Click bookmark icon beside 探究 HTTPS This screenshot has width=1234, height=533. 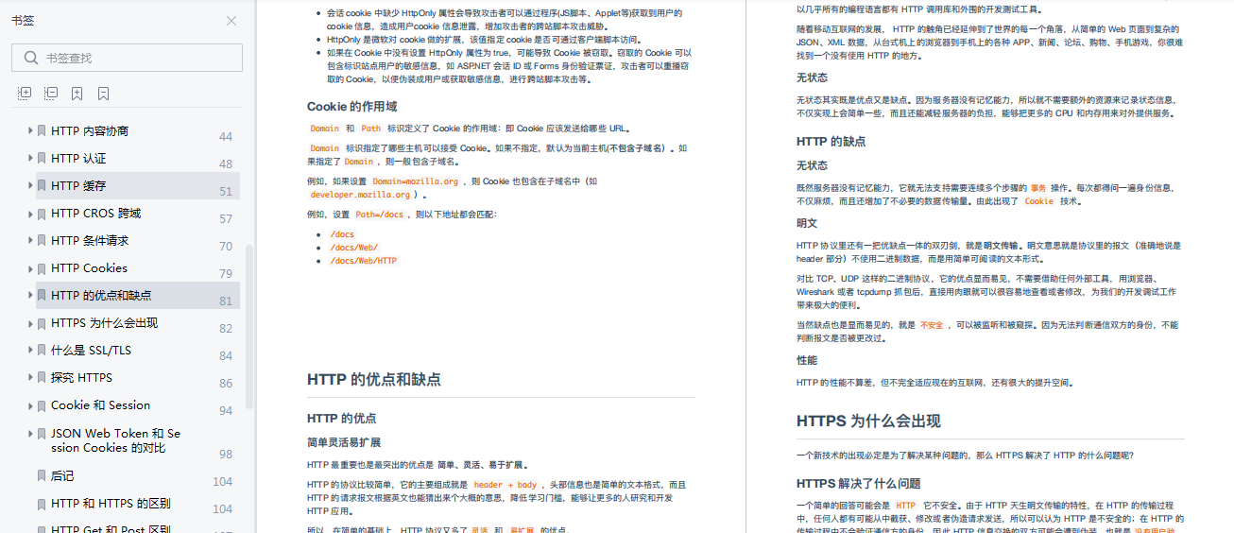coord(42,377)
